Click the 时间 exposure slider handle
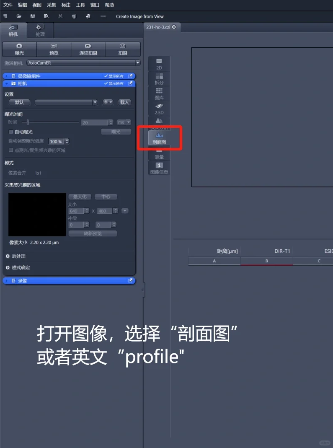333x448 pixels. 28,122
